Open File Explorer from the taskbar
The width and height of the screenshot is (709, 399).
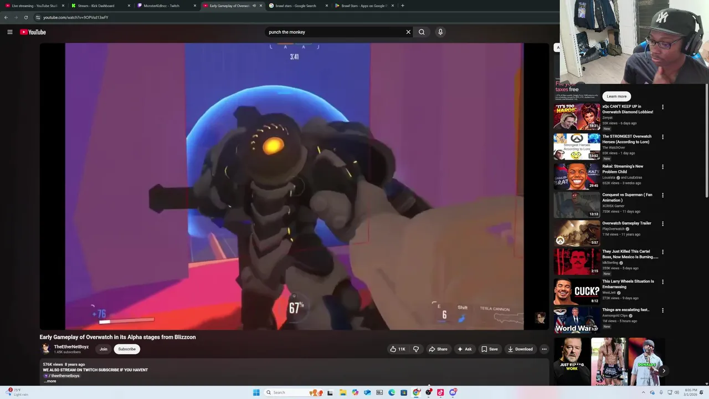coord(343,392)
